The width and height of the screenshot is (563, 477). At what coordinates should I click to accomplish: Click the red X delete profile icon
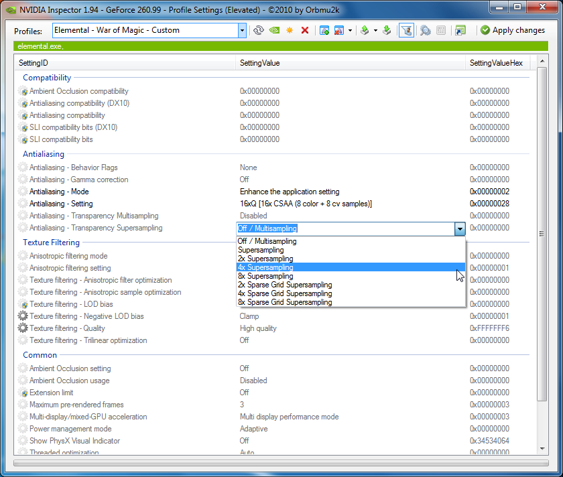(305, 30)
